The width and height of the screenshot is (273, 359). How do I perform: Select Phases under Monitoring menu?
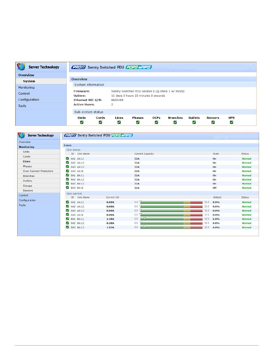(x=39, y=166)
